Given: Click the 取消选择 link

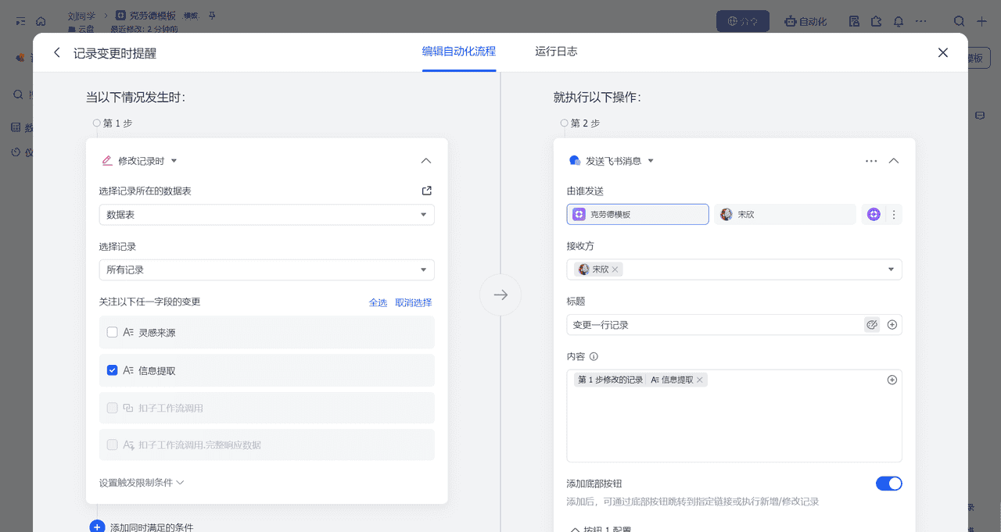Looking at the screenshot, I should [413, 302].
